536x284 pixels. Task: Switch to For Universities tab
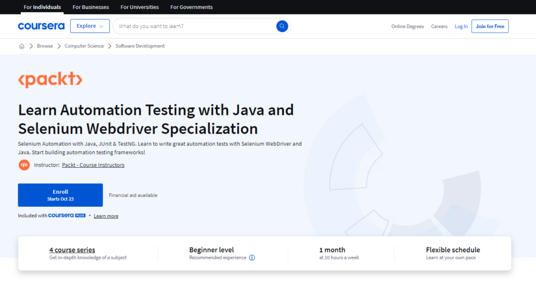coord(139,7)
